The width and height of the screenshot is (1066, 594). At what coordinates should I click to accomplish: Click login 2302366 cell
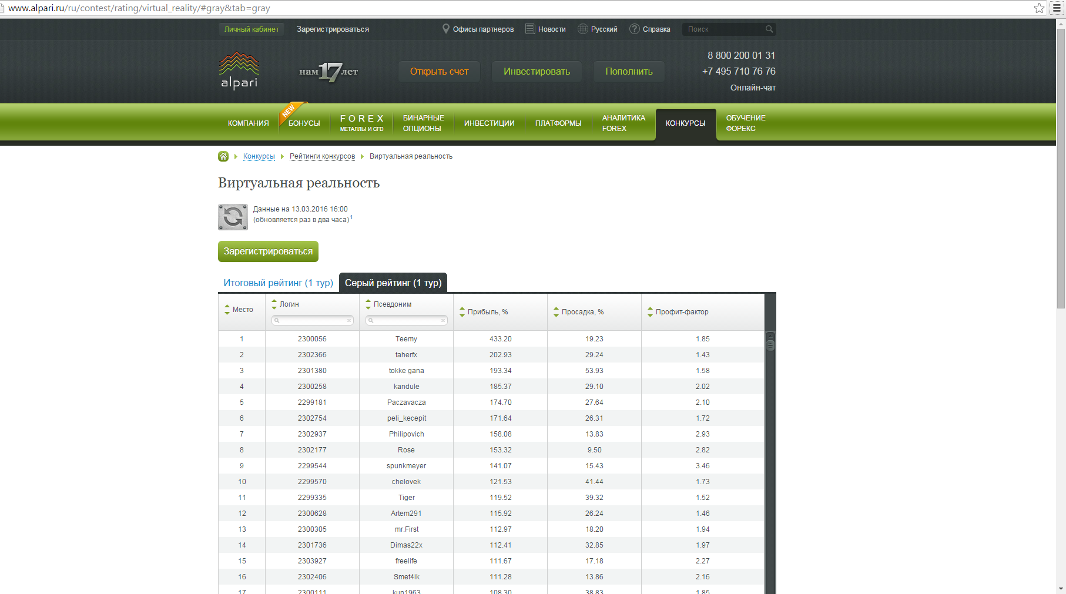pos(312,355)
